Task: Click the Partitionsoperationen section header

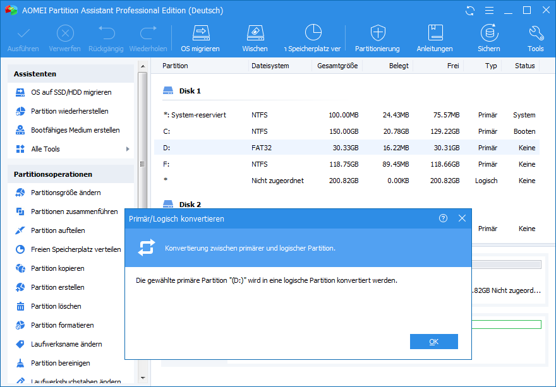Action: (71, 174)
